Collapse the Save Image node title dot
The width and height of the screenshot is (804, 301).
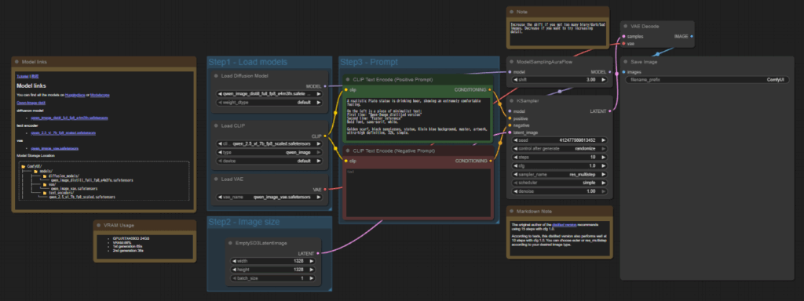pyautogui.click(x=625, y=61)
